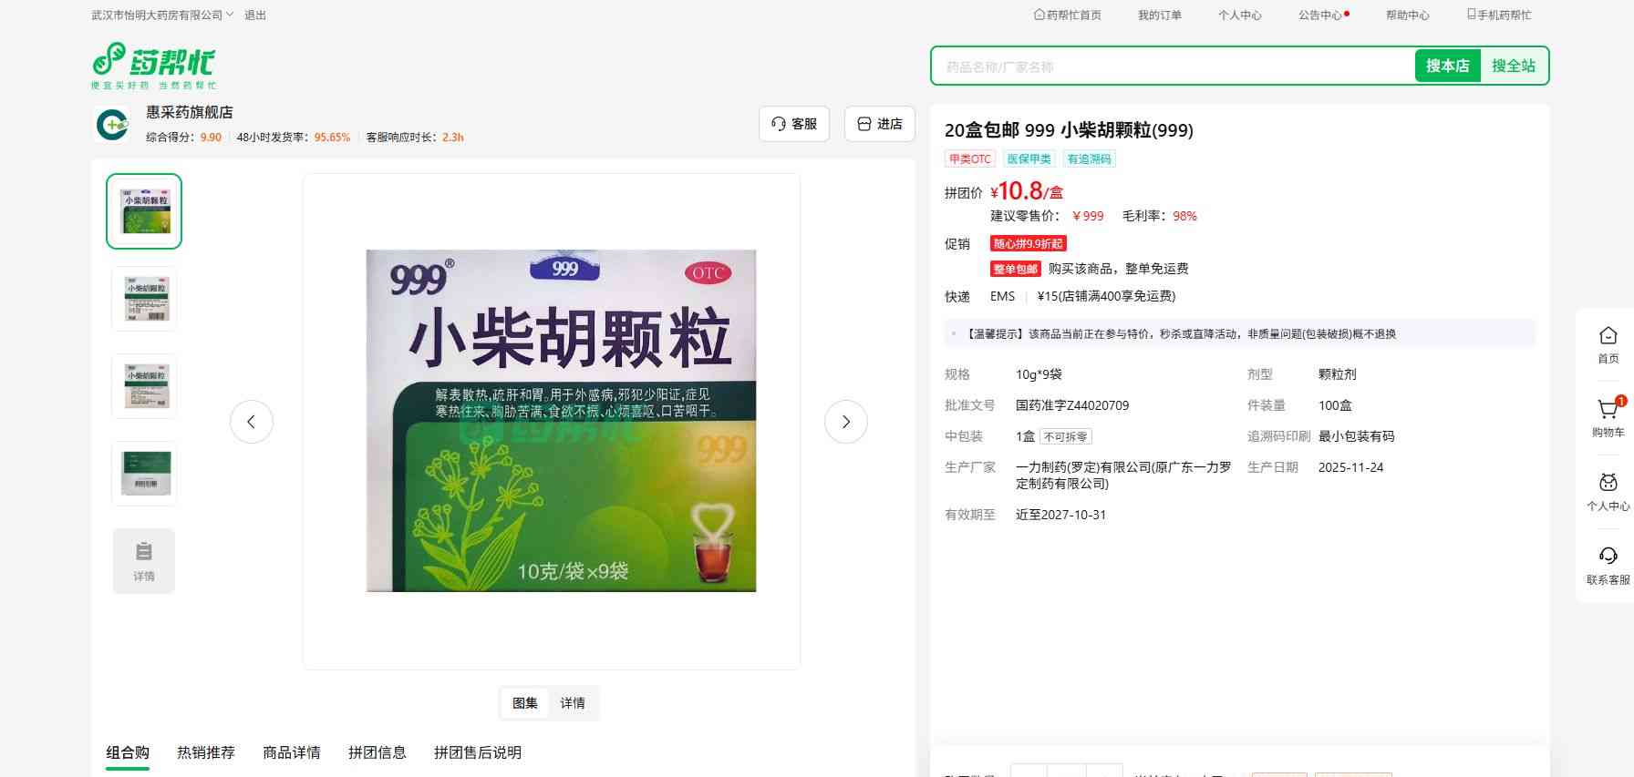Switch to the 详情 image view toggle
Image resolution: width=1634 pixels, height=777 pixels.
click(573, 703)
